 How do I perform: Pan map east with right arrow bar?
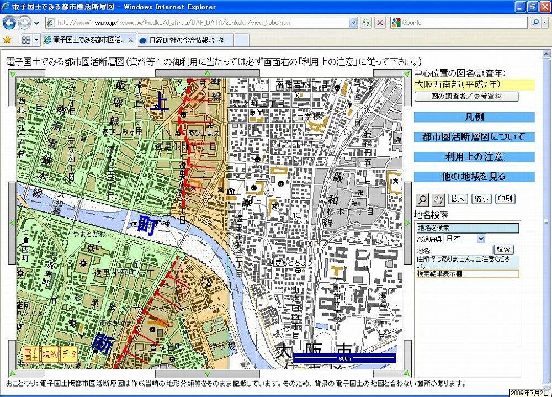(407, 222)
